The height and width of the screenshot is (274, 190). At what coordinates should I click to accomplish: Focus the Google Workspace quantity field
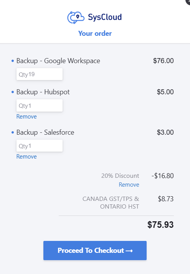(x=40, y=74)
